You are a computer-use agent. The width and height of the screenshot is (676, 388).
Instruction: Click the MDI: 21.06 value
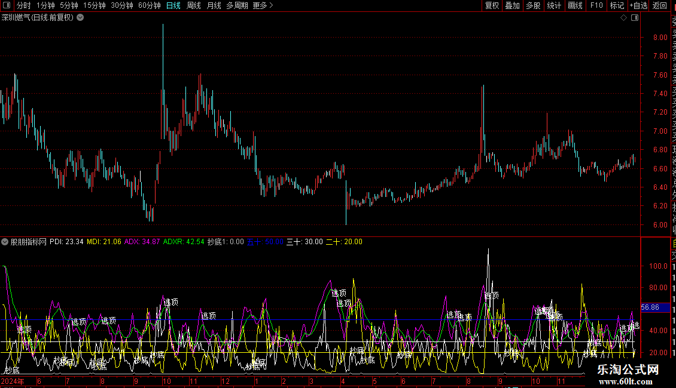[104, 242]
